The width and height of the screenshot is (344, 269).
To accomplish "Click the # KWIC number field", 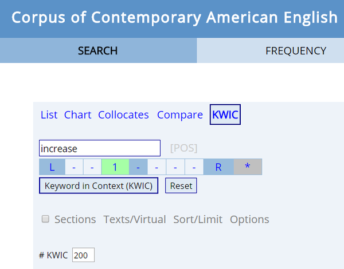I will (x=83, y=255).
